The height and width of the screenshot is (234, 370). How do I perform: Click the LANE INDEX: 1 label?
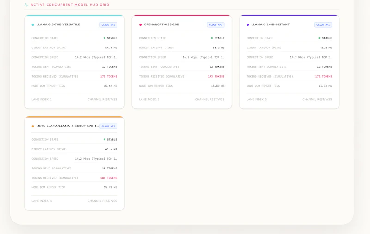[42, 99]
